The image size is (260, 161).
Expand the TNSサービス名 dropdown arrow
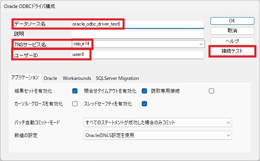point(201,44)
